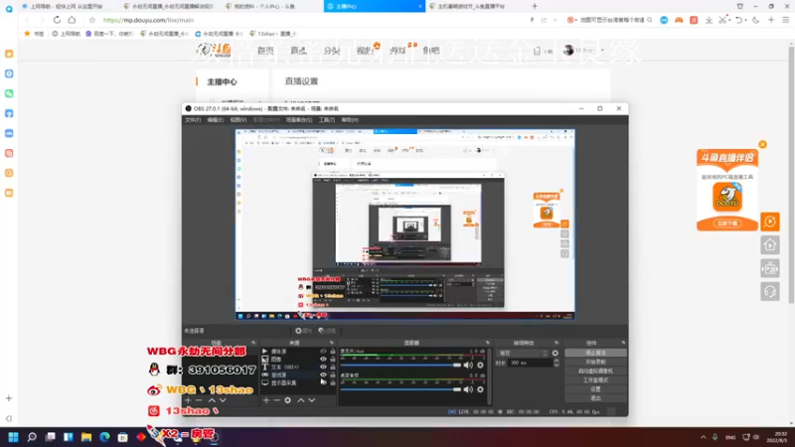Open OBS 设置 button in controls
This screenshot has height=447, width=795.
(x=595, y=389)
